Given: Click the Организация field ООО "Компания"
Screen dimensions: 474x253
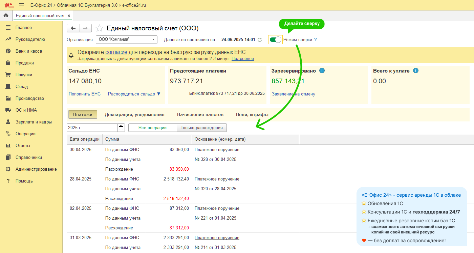Looking at the screenshot, I should (123, 40).
